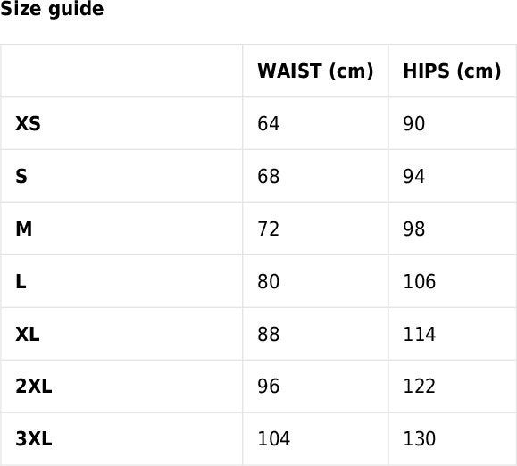Click the S size row label
This screenshot has width=517, height=466.
click(x=21, y=177)
